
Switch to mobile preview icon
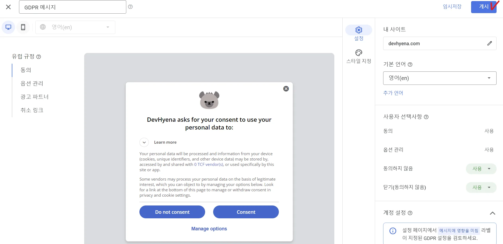[x=23, y=27]
